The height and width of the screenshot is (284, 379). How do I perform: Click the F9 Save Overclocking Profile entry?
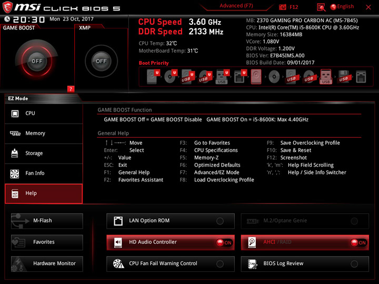pos(303,143)
